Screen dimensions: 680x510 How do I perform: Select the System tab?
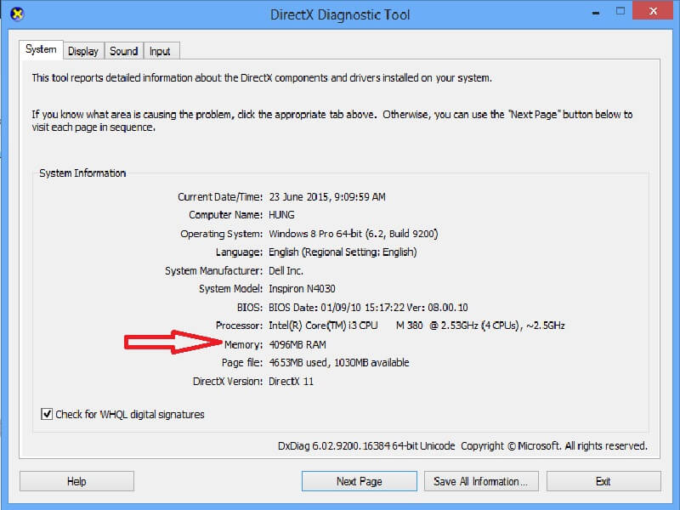click(41, 49)
